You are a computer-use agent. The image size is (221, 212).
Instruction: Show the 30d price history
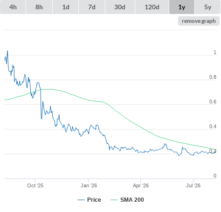click(120, 7)
